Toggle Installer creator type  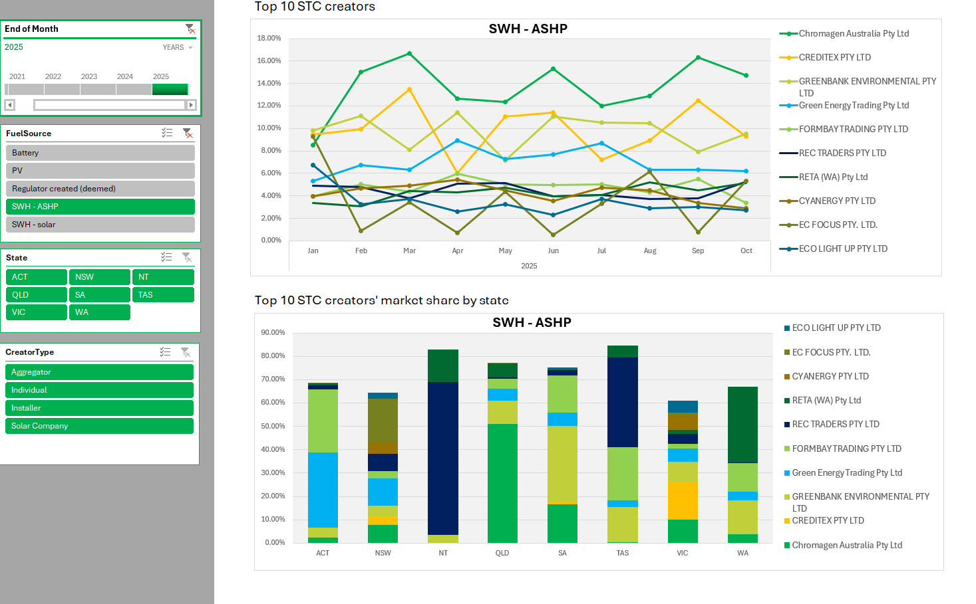pyautogui.click(x=99, y=408)
